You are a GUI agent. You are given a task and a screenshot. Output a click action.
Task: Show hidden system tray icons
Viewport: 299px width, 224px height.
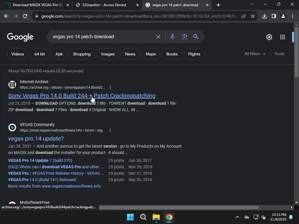point(237,217)
